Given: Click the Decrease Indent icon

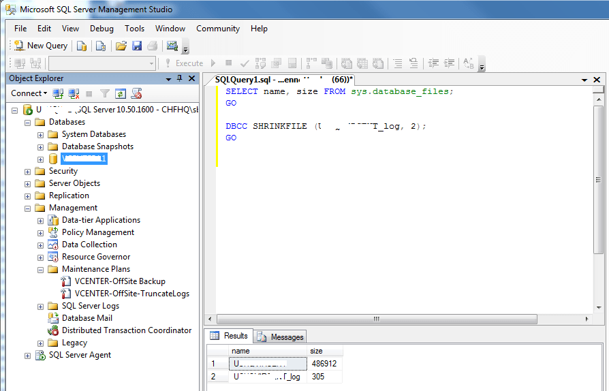Looking at the screenshot, I should click(433, 63).
